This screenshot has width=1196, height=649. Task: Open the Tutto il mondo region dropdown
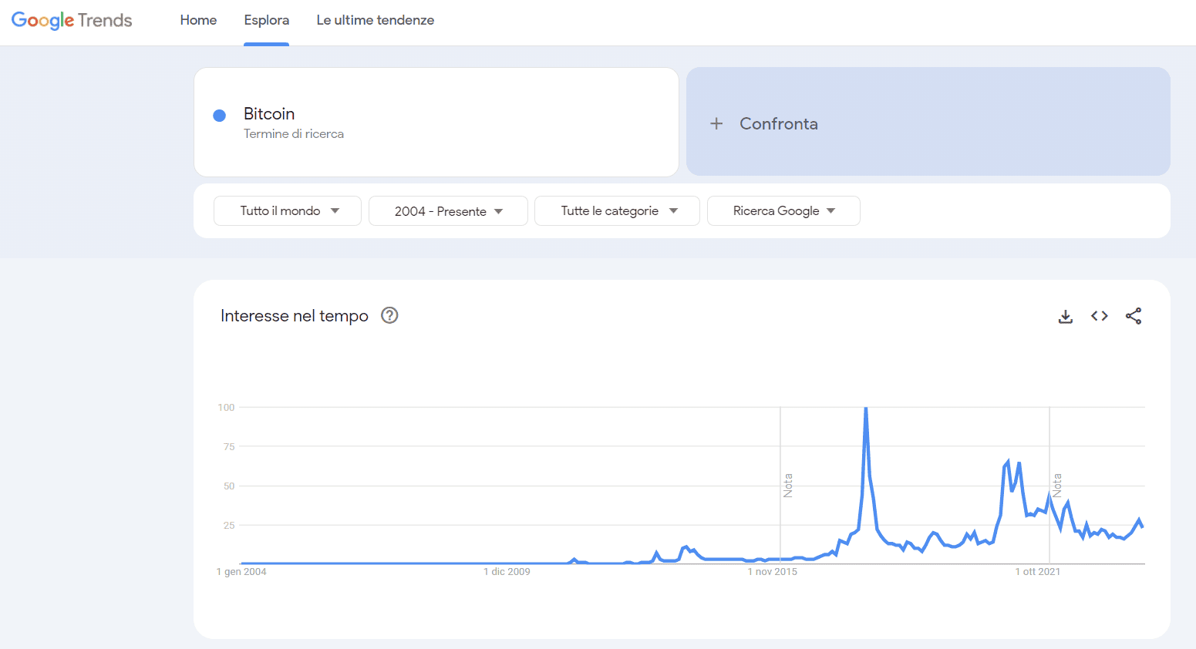pos(288,211)
